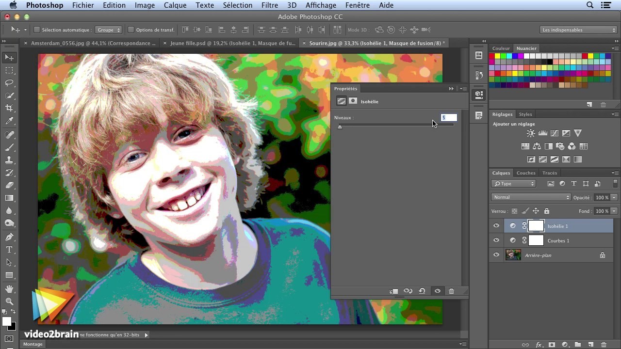Open the Tracés tab
This screenshot has height=349, width=621.
pyautogui.click(x=550, y=173)
